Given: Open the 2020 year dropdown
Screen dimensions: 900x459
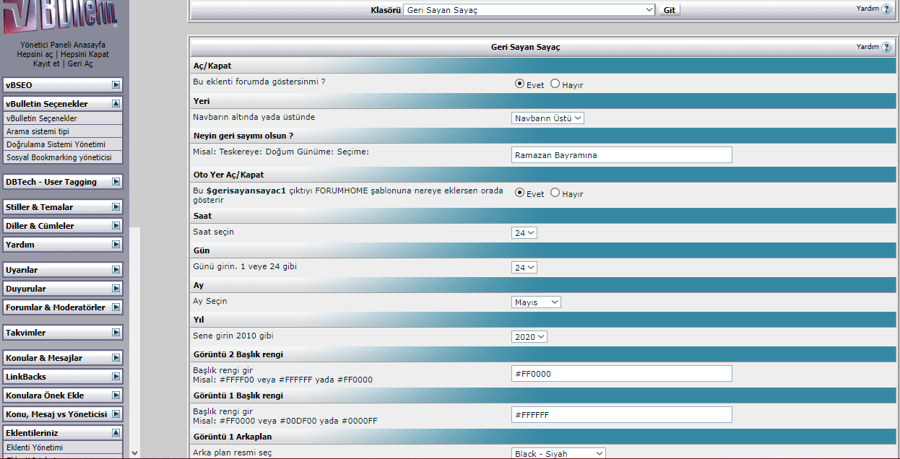Looking at the screenshot, I should tap(529, 337).
